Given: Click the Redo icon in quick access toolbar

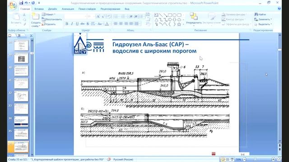Looking at the screenshot, I should [33, 3].
